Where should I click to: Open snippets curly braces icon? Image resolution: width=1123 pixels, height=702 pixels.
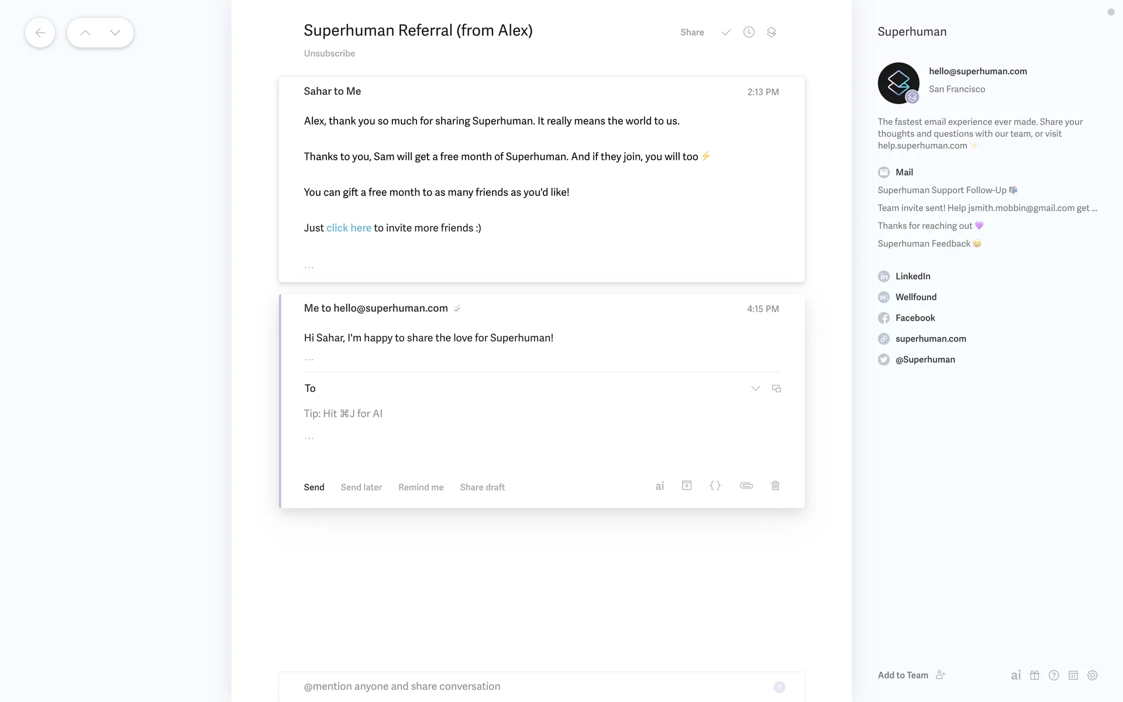pos(715,486)
